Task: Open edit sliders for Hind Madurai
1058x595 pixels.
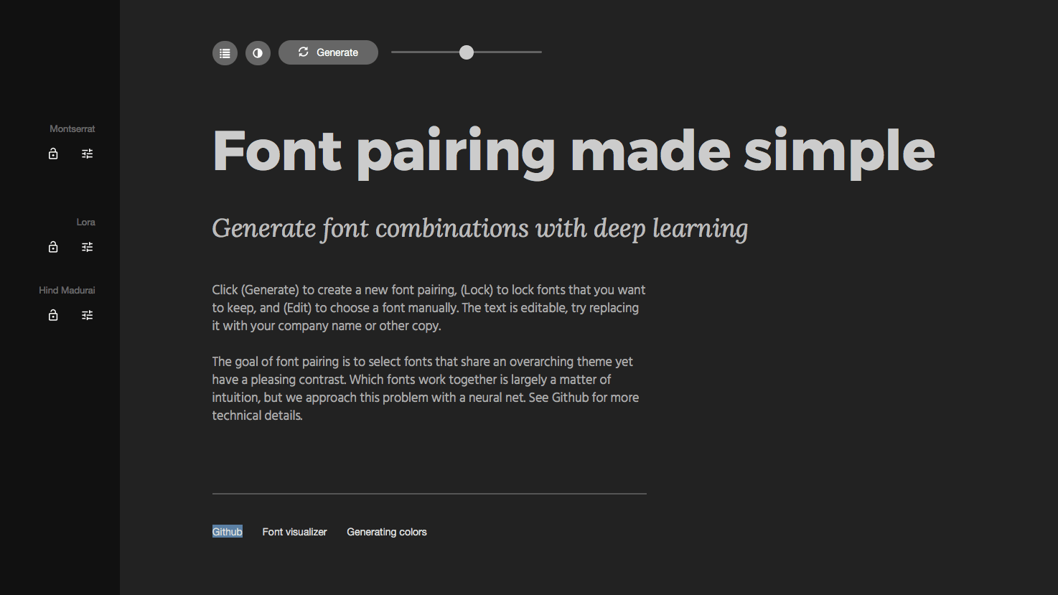Action: 88,315
